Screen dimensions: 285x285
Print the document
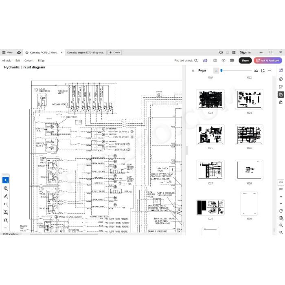[x=232, y=60]
